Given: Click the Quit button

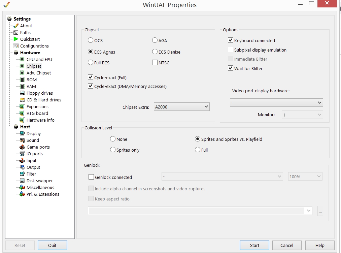Looking at the screenshot, I should click(x=52, y=245).
